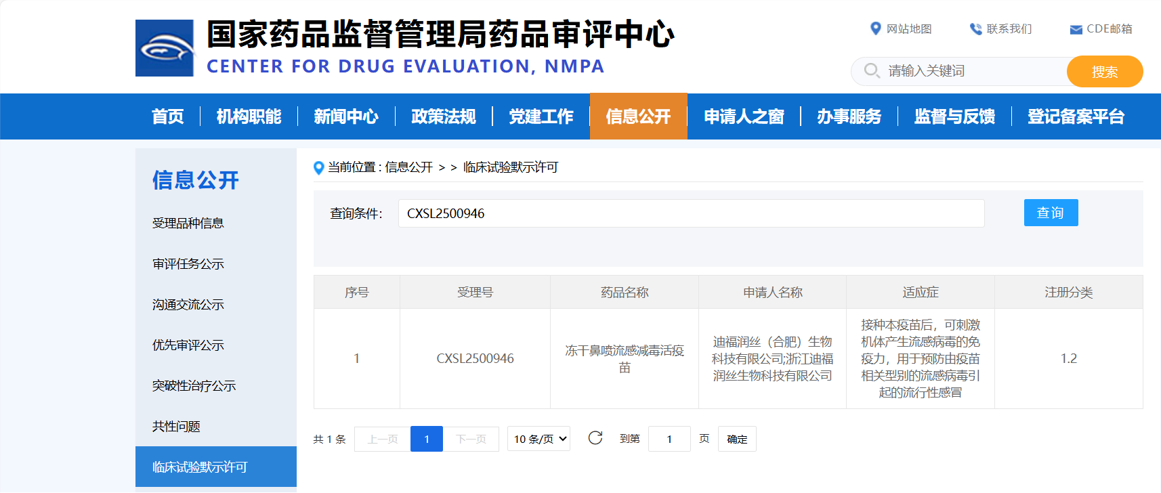This screenshot has height=493, width=1161.
Task: Click the current location pin icon
Action: click(x=319, y=168)
